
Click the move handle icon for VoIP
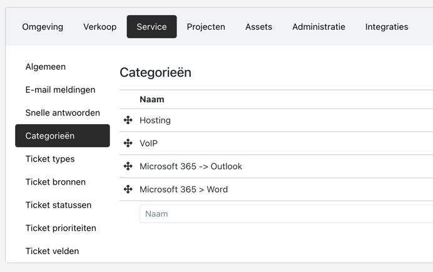pyautogui.click(x=128, y=143)
